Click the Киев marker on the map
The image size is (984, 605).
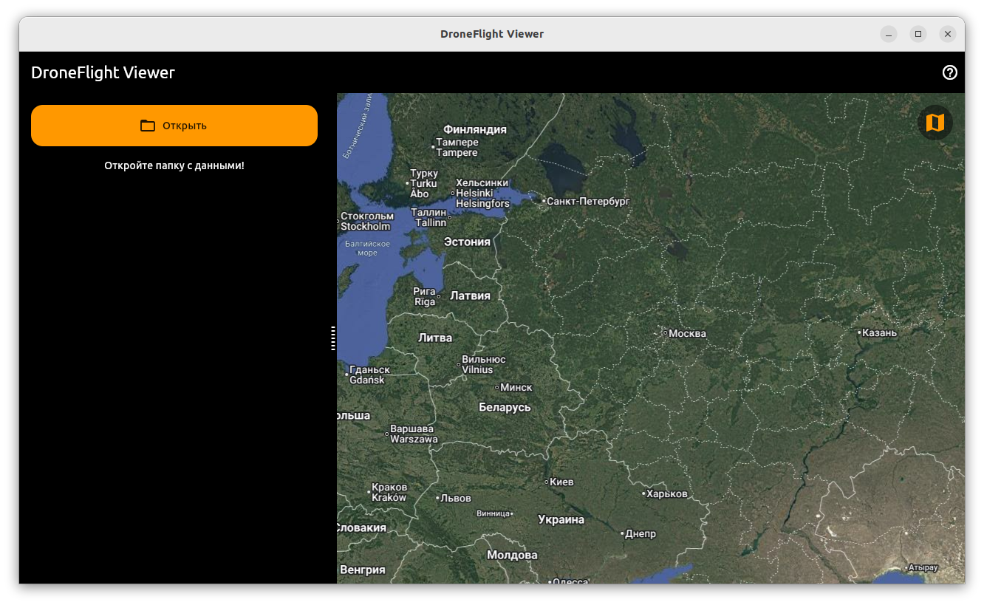547,482
